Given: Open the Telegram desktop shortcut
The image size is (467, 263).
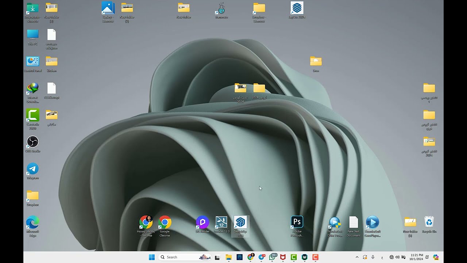Looking at the screenshot, I should [32, 171].
